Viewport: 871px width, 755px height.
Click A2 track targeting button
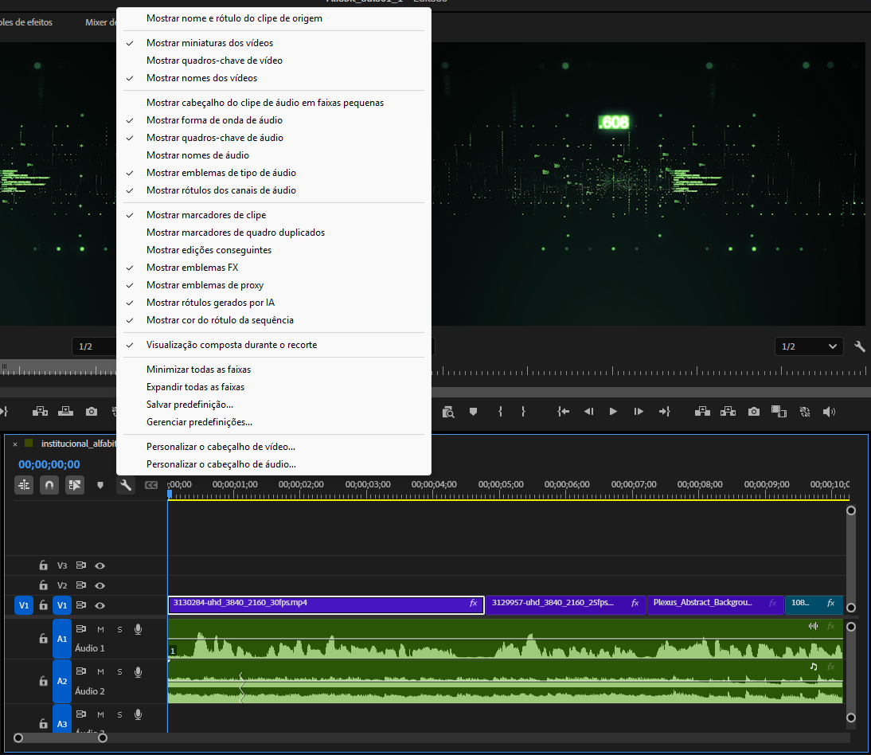(62, 681)
